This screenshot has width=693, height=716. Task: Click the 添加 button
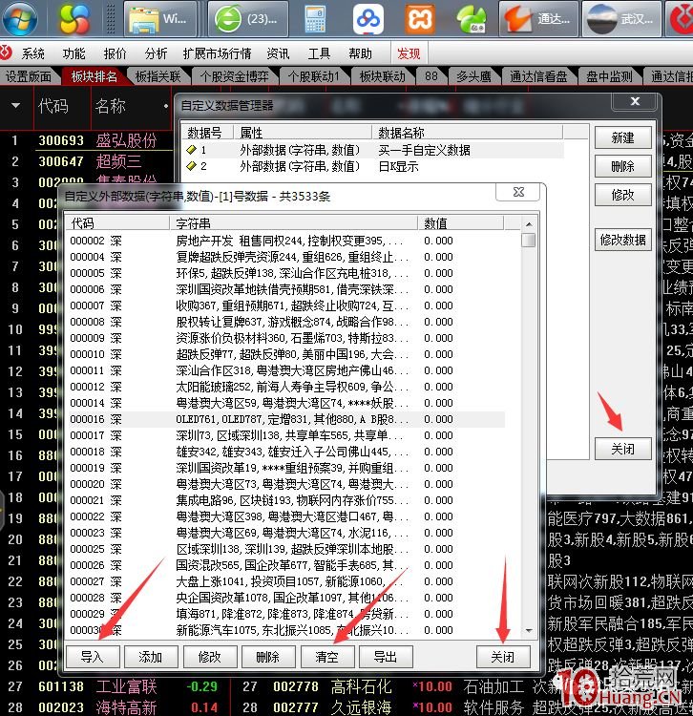tap(151, 657)
